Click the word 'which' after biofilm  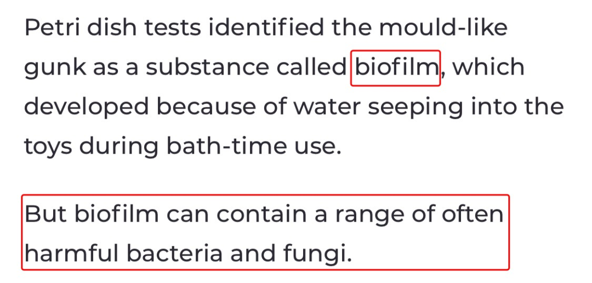tap(488, 67)
